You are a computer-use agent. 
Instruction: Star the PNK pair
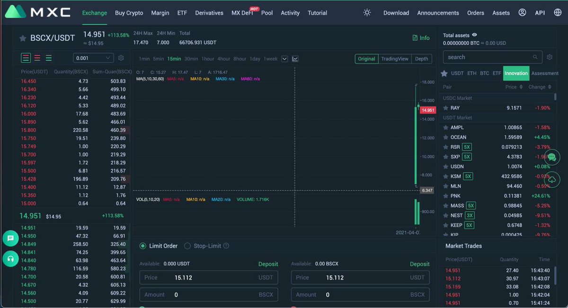445,196
